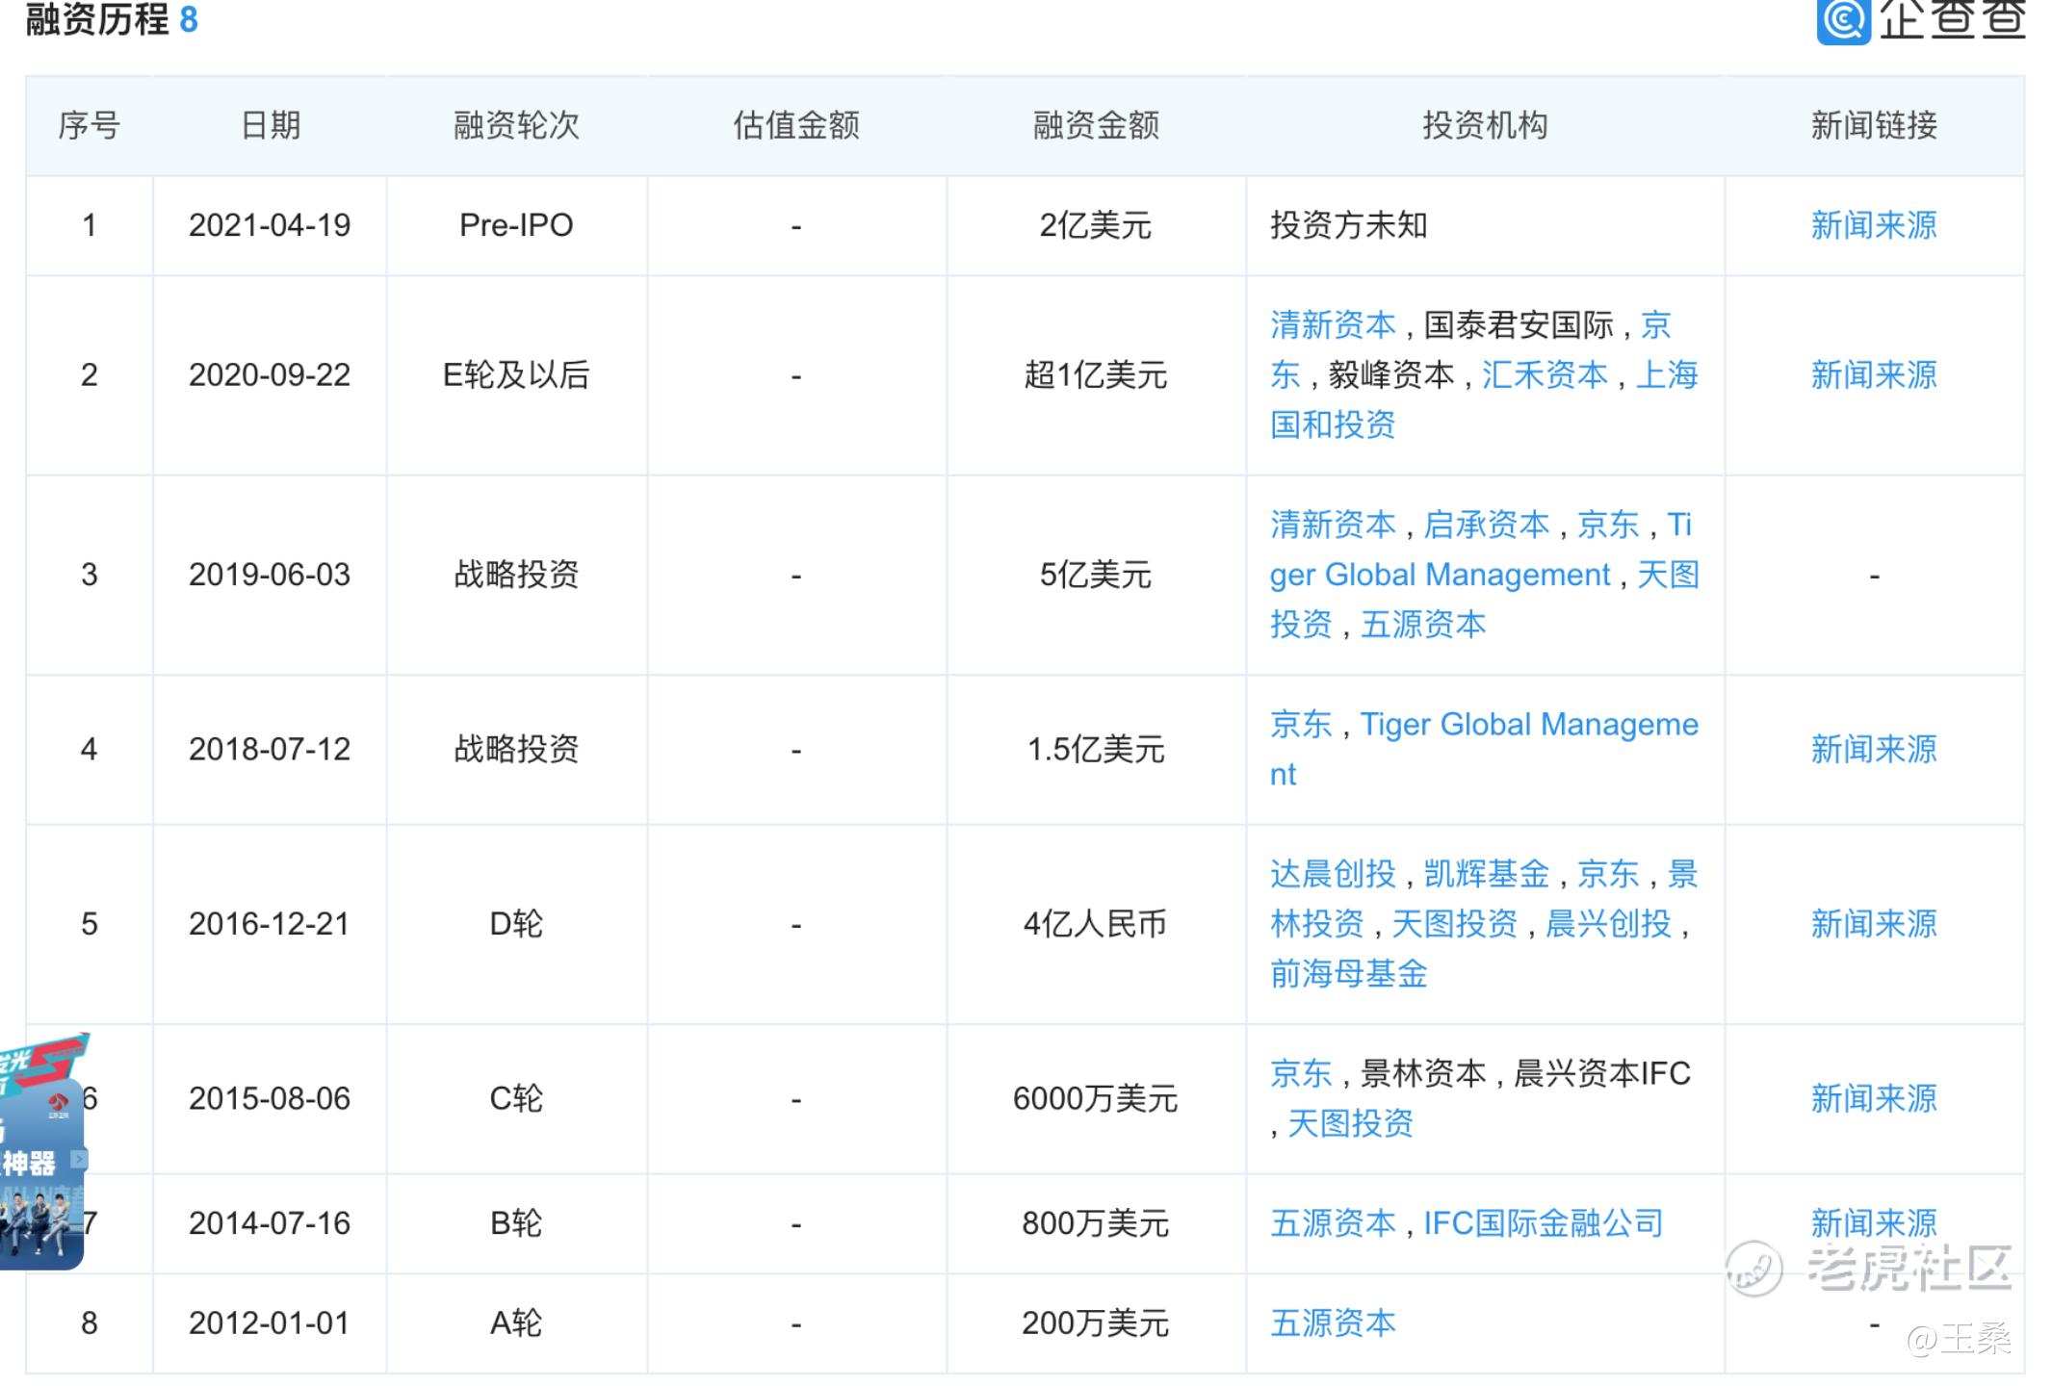Click 京东 in the C轮 row
The width and height of the screenshot is (2052, 1386).
tap(1301, 1073)
